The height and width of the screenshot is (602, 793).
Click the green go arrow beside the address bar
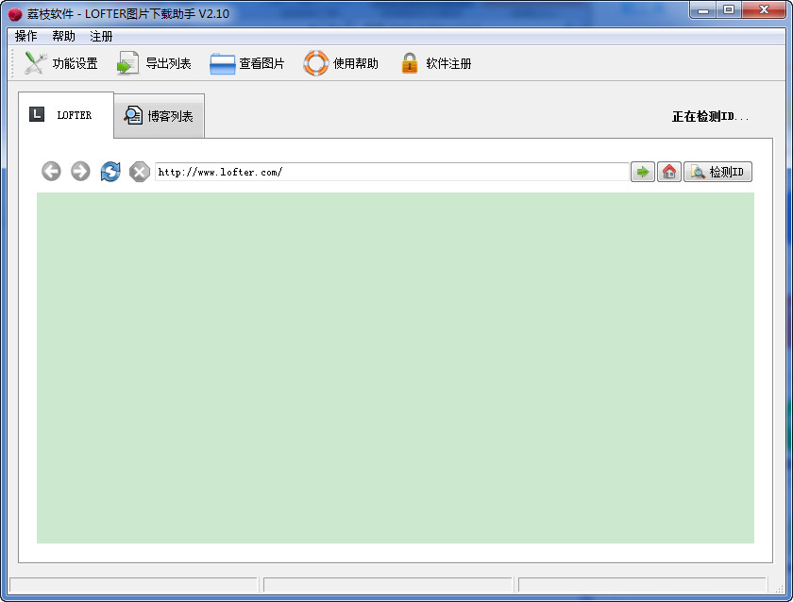pos(642,172)
